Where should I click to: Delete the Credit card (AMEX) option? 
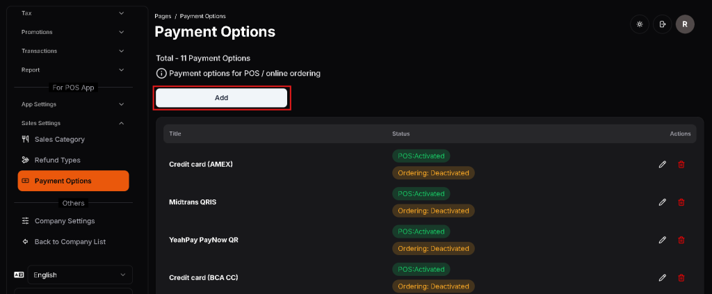coord(681,164)
